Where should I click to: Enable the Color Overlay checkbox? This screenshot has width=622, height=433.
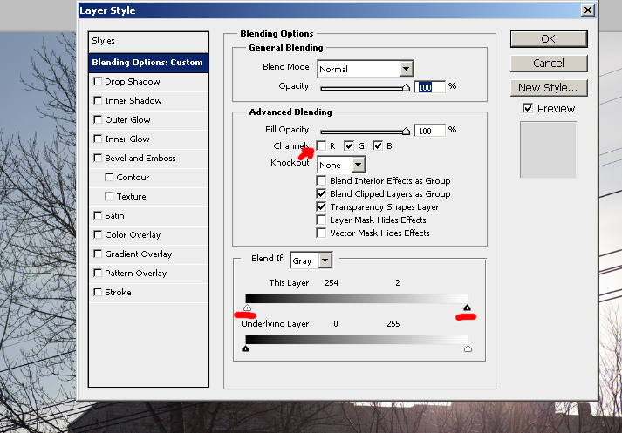click(x=98, y=234)
